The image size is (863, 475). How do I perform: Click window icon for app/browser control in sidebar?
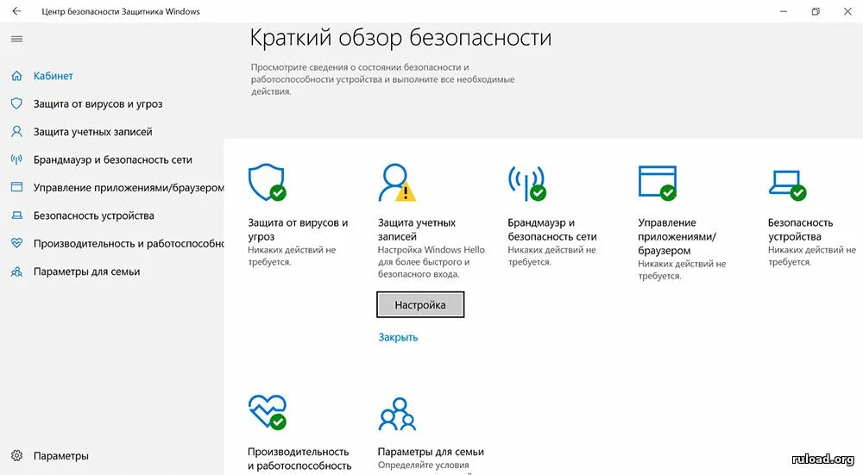17,187
